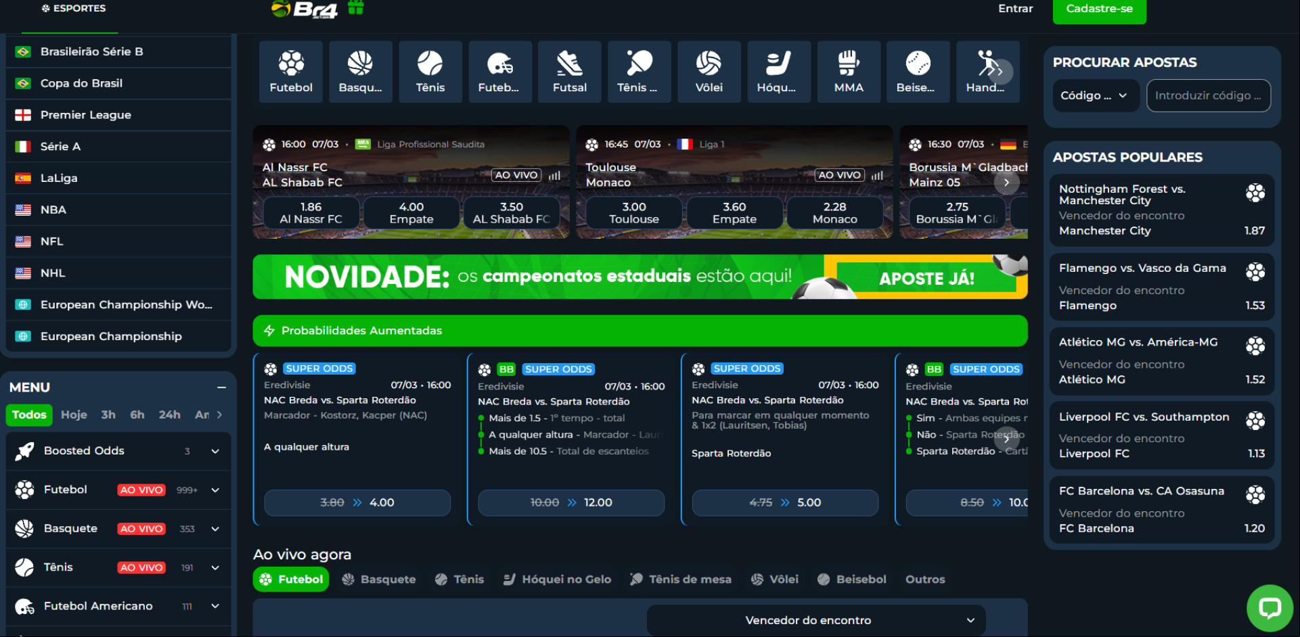Open the Tênis sport tile
Image resolution: width=1300 pixels, height=637 pixels.
point(430,72)
